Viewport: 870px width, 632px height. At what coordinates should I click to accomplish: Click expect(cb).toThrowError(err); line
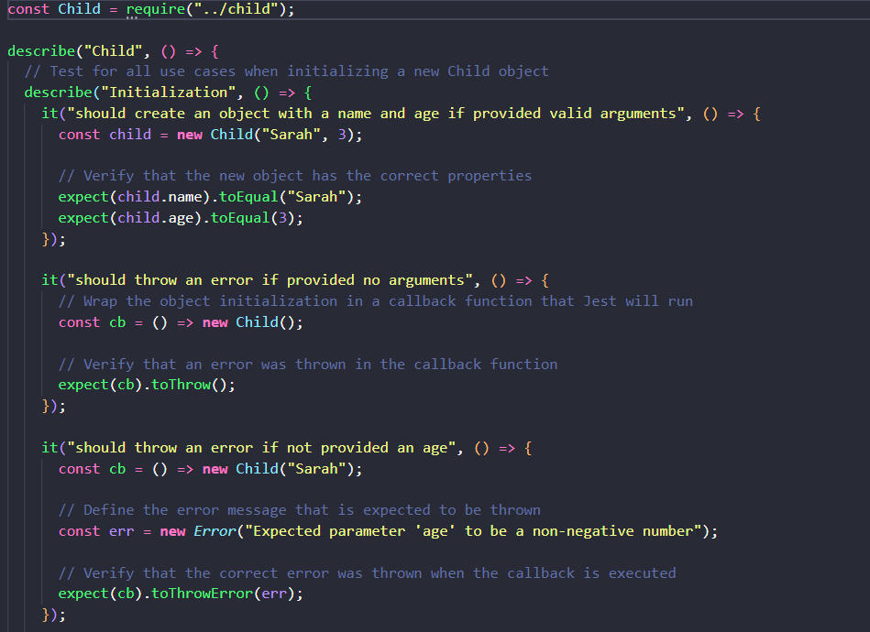pyautogui.click(x=181, y=594)
